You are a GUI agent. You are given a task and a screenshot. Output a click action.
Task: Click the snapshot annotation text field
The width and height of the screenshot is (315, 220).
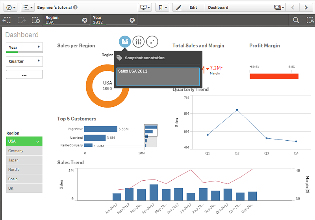pyautogui.click(x=158, y=77)
